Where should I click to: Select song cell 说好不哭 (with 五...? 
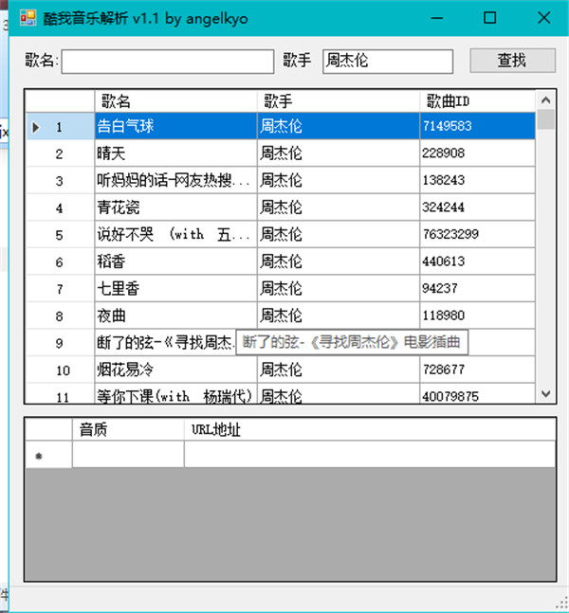coord(175,234)
